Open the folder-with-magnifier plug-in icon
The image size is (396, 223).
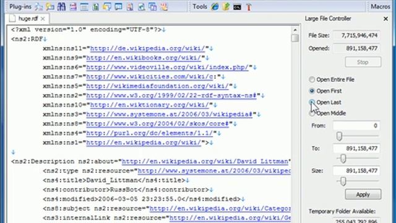pos(50,7)
